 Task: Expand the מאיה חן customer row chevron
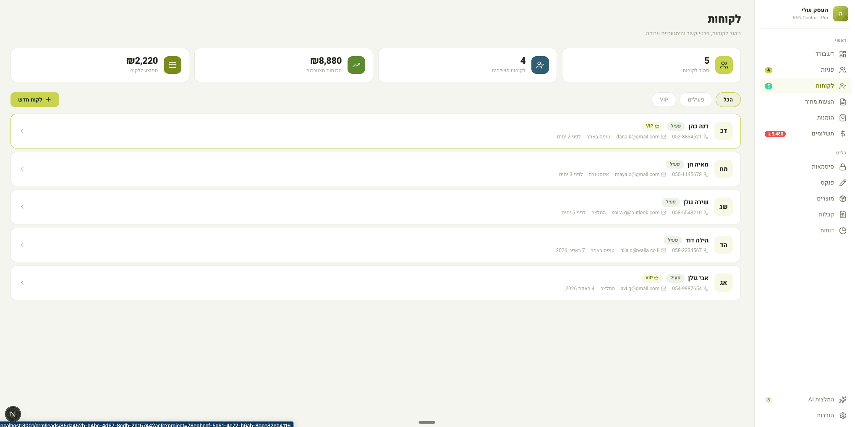(x=22, y=169)
